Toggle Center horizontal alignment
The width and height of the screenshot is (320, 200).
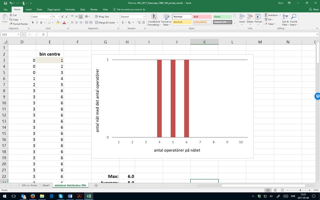pyautogui.click(x=77, y=22)
